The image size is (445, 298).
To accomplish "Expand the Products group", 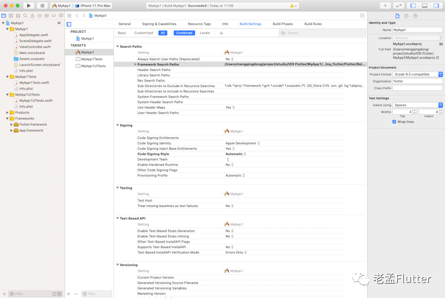I will (x=7, y=112).
